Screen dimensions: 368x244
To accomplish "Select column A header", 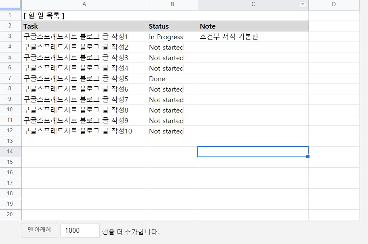I will [84, 4].
